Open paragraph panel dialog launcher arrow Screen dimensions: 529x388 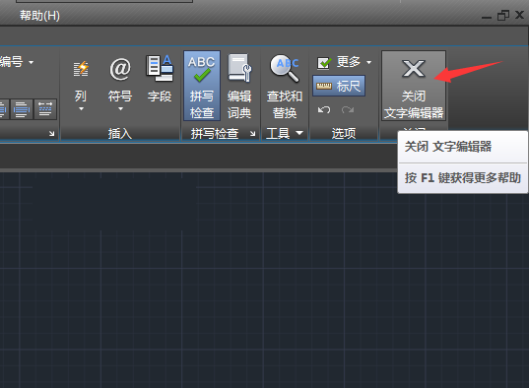(51, 134)
